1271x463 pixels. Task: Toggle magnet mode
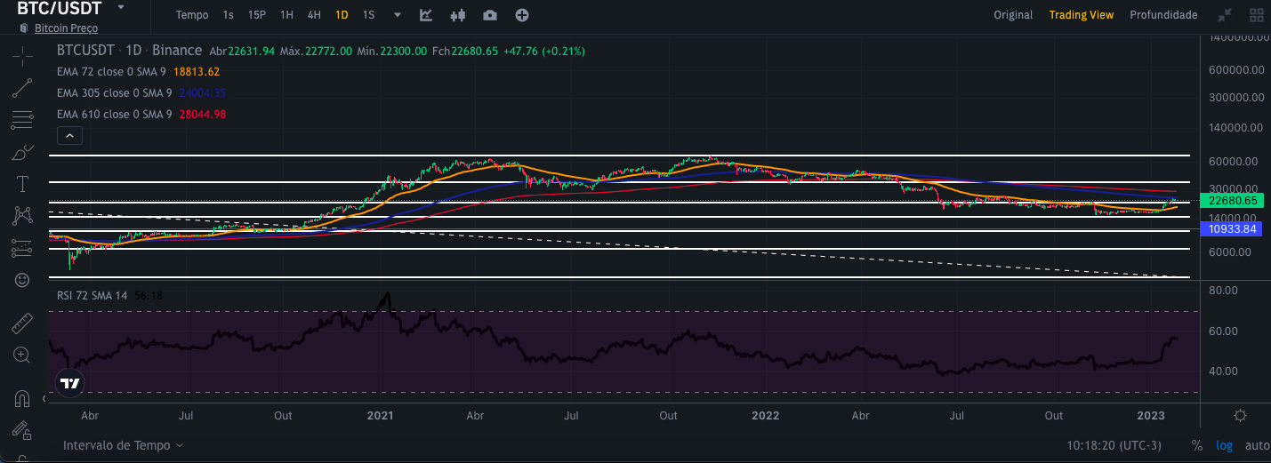(22, 397)
